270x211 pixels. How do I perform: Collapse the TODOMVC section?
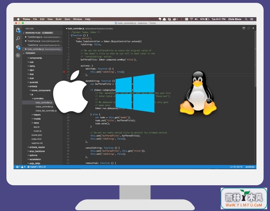[24, 53]
